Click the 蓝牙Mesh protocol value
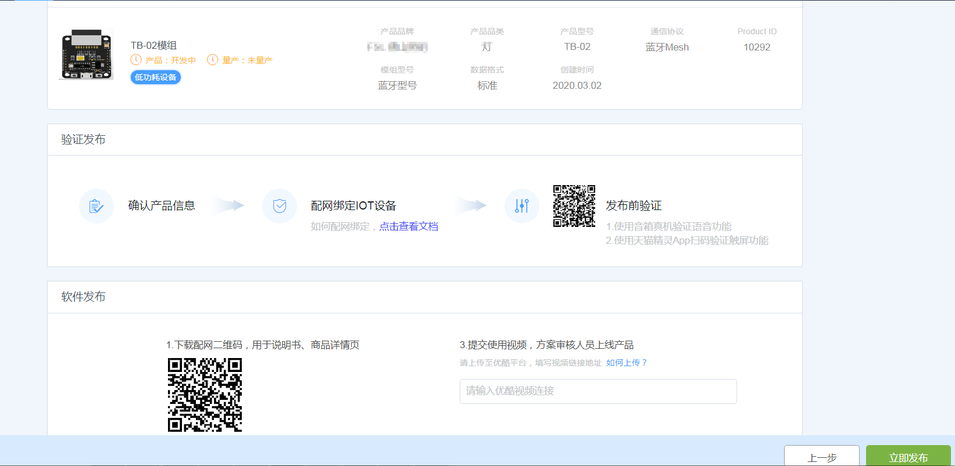This screenshot has height=466, width=955. point(667,47)
